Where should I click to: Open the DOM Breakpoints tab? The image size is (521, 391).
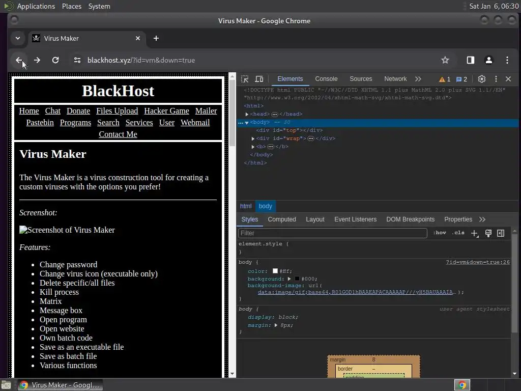(x=411, y=219)
